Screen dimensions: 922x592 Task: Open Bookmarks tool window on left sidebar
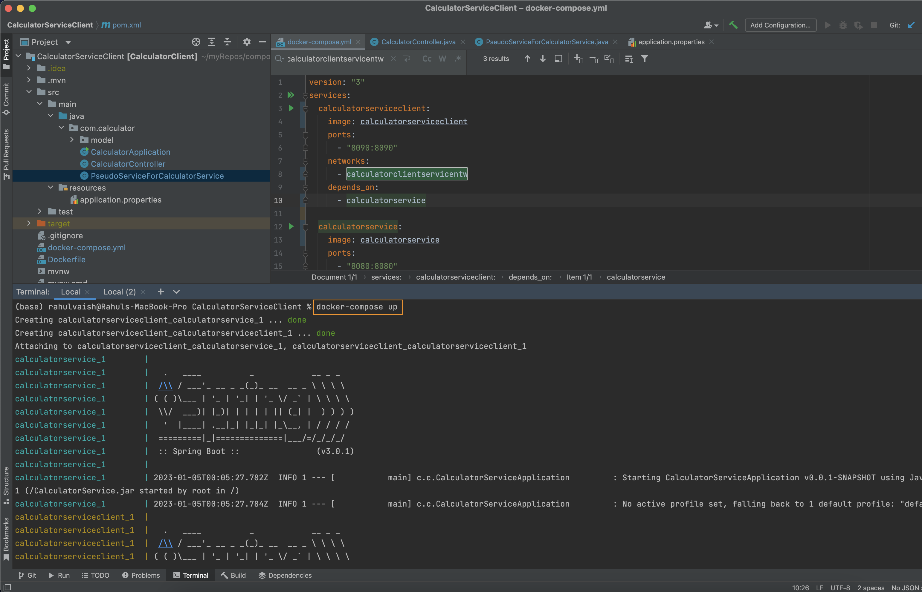[x=6, y=539]
